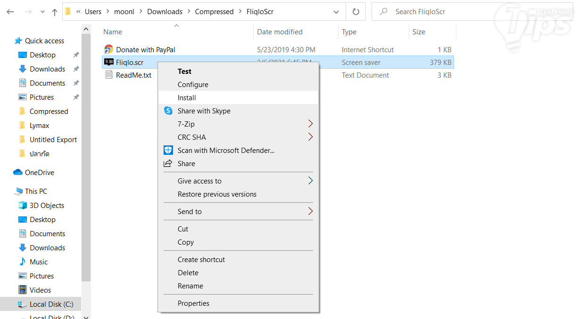Choose Install from the context menu
The image size is (578, 319).
(187, 98)
